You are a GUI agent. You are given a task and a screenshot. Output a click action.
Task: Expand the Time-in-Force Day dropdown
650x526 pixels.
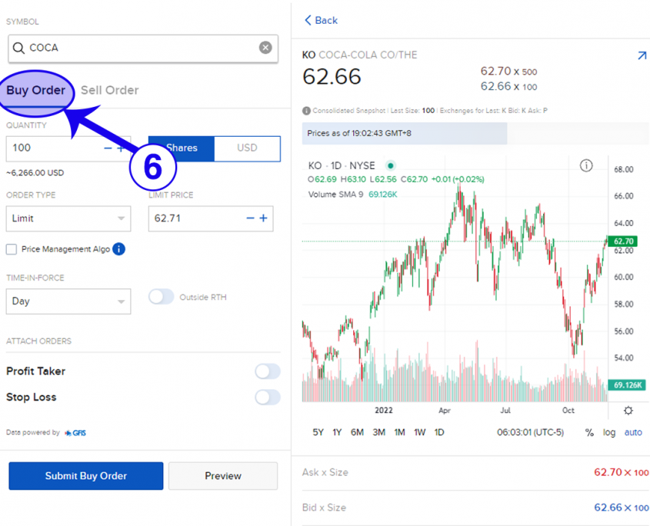pos(68,301)
